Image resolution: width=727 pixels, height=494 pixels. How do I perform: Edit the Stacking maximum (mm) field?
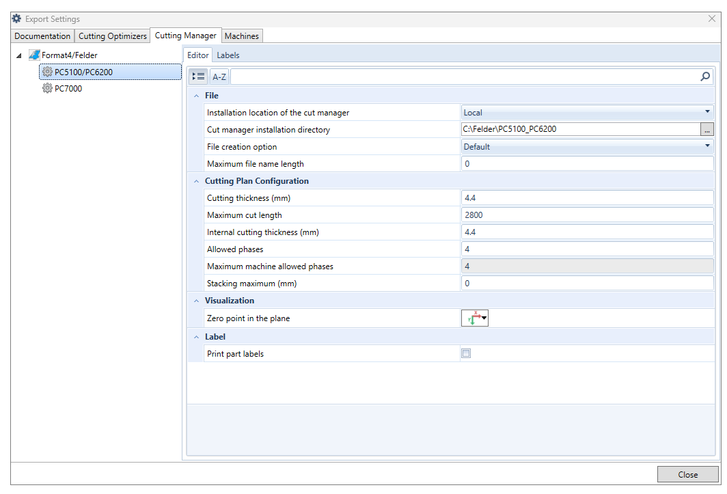click(x=587, y=284)
